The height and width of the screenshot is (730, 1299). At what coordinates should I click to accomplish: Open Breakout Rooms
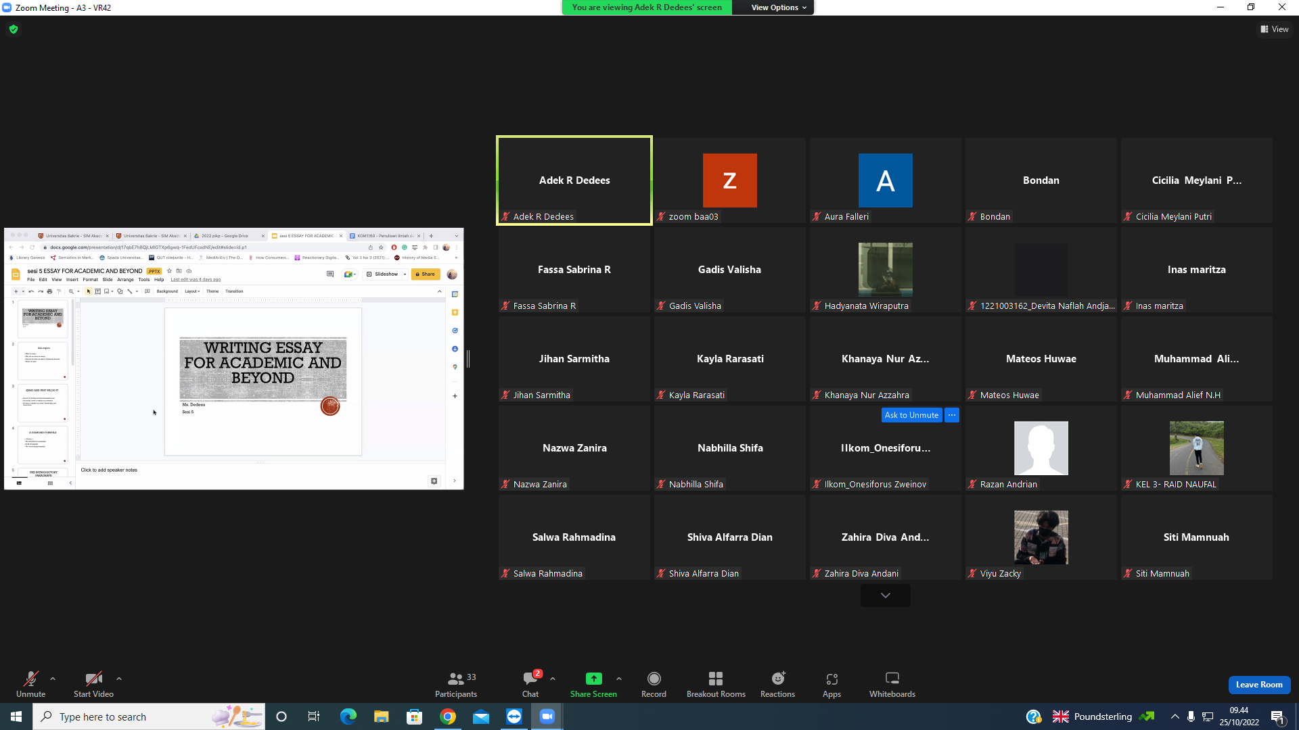[x=716, y=684]
